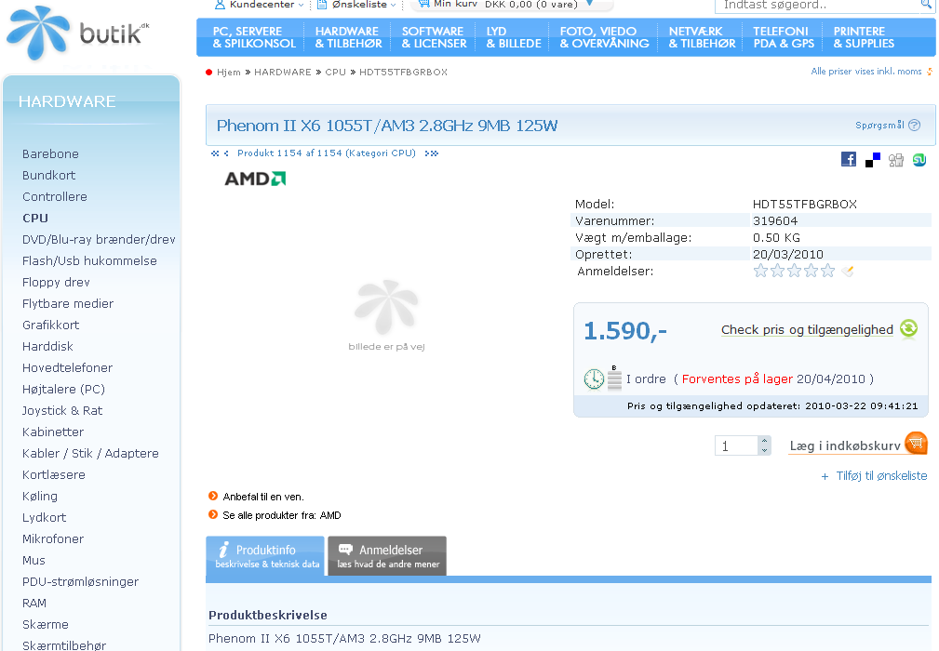This screenshot has width=939, height=651.
Task: Share product on Facebook
Action: (849, 159)
